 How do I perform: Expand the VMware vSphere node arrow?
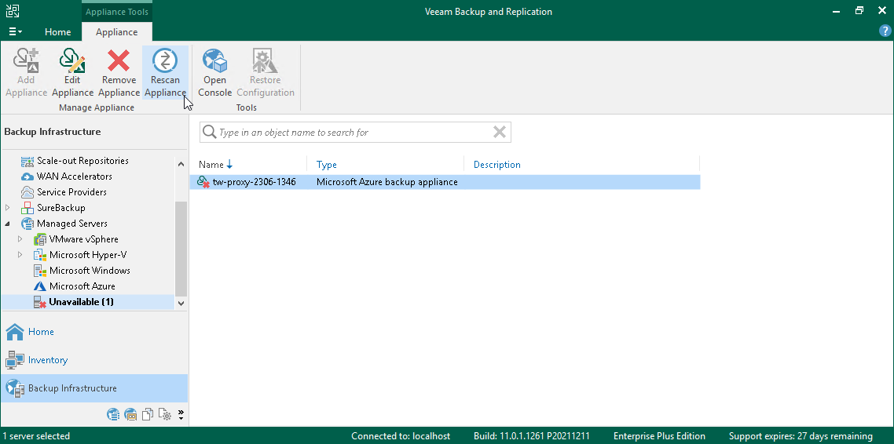pyautogui.click(x=20, y=239)
